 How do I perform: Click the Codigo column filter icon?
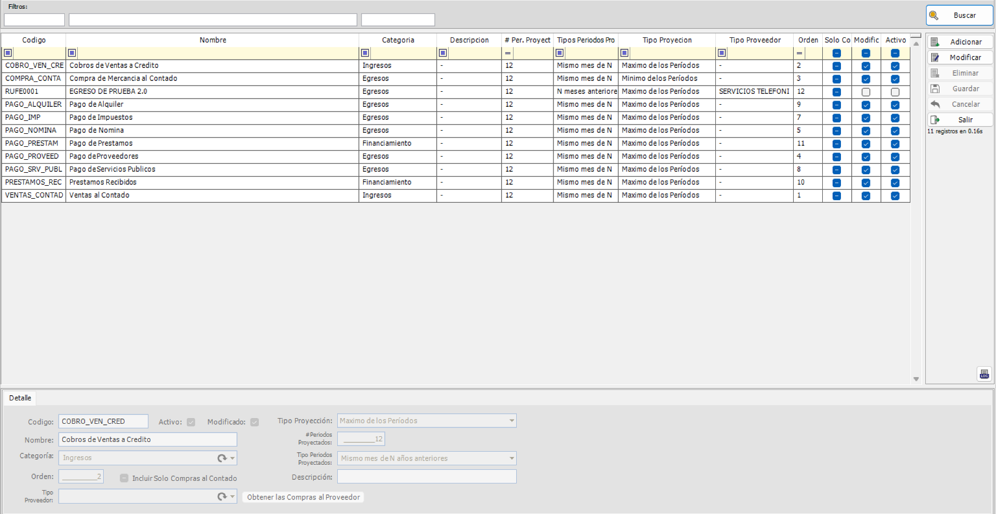(x=8, y=52)
